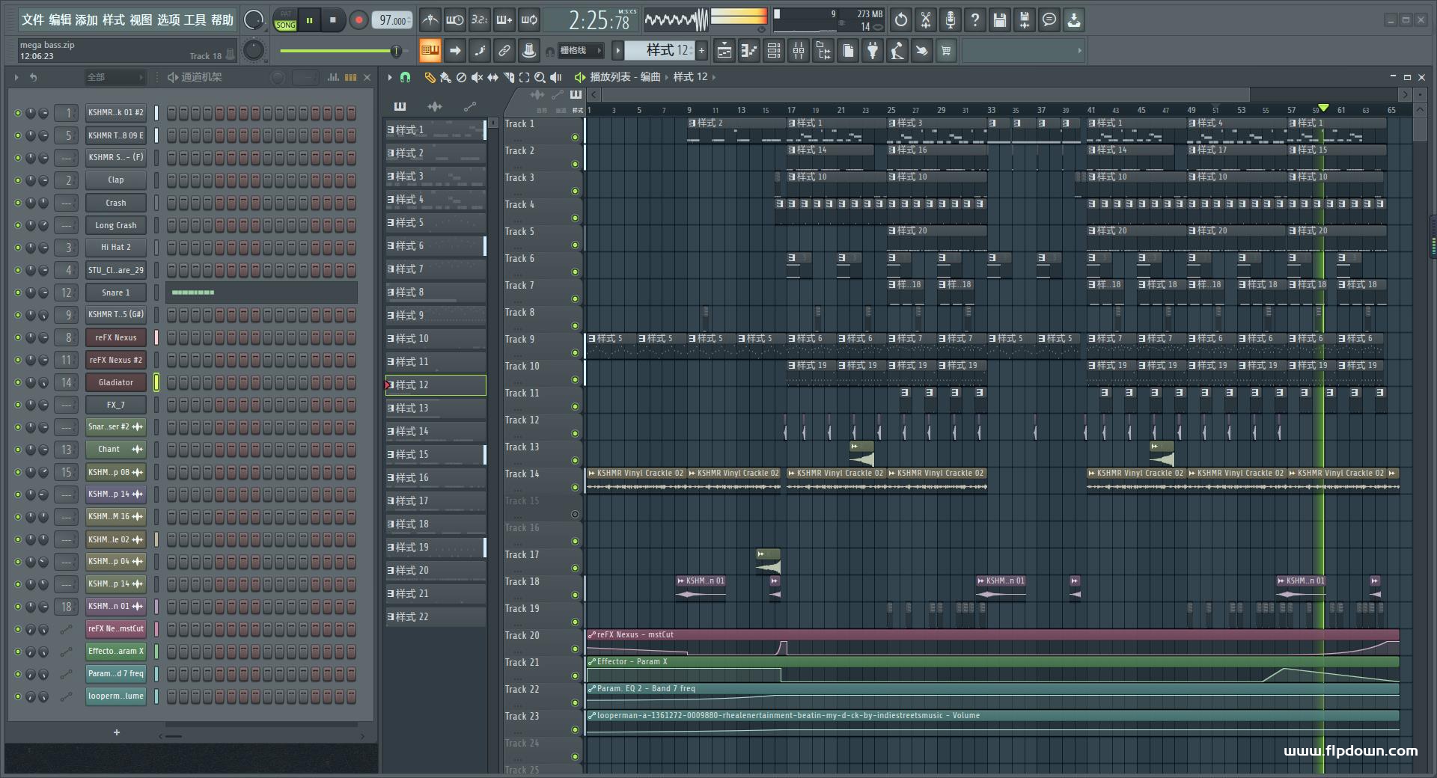Select the playlist slice tool
The height and width of the screenshot is (778, 1437).
pos(509,77)
